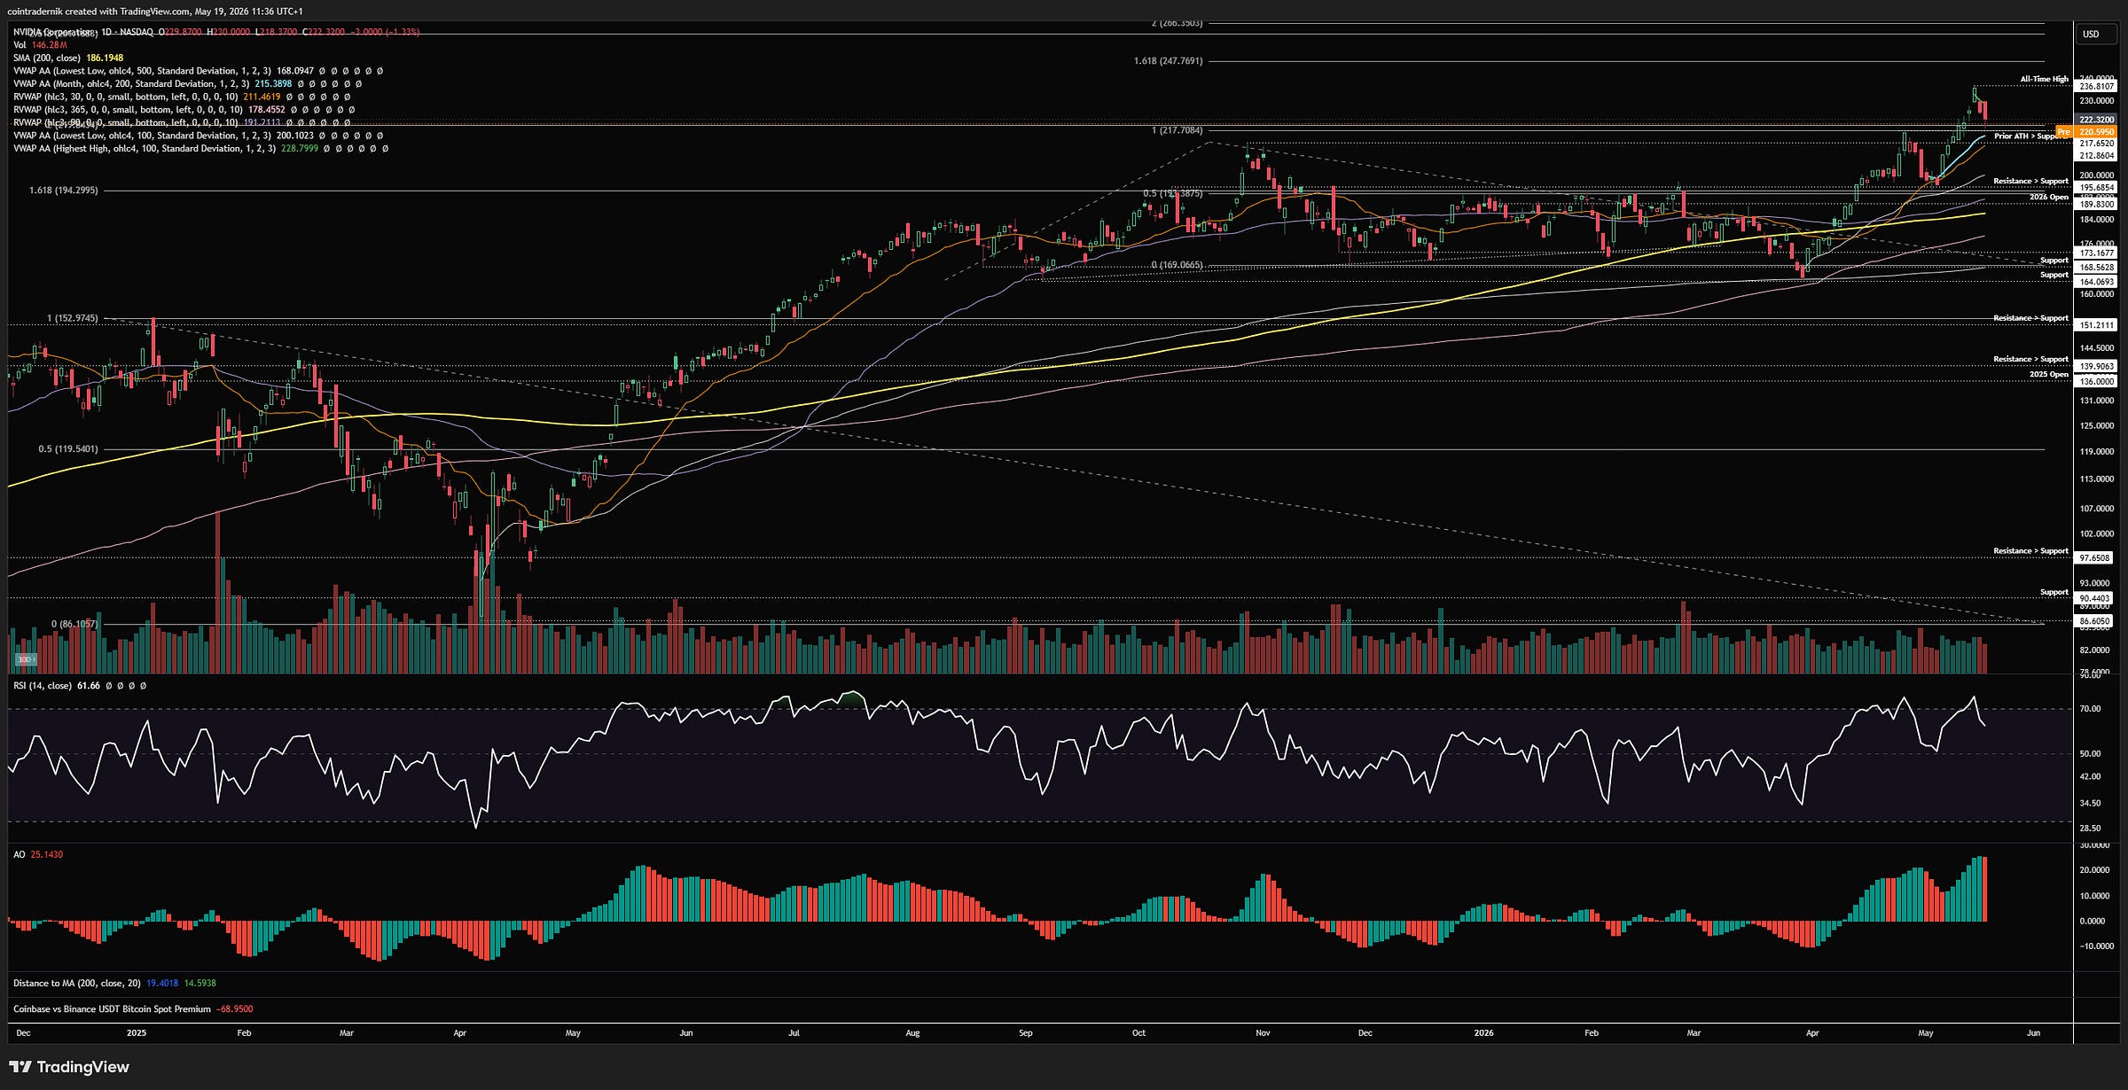Click VWAP AA Lowest Low 100 legend row

tap(198, 136)
